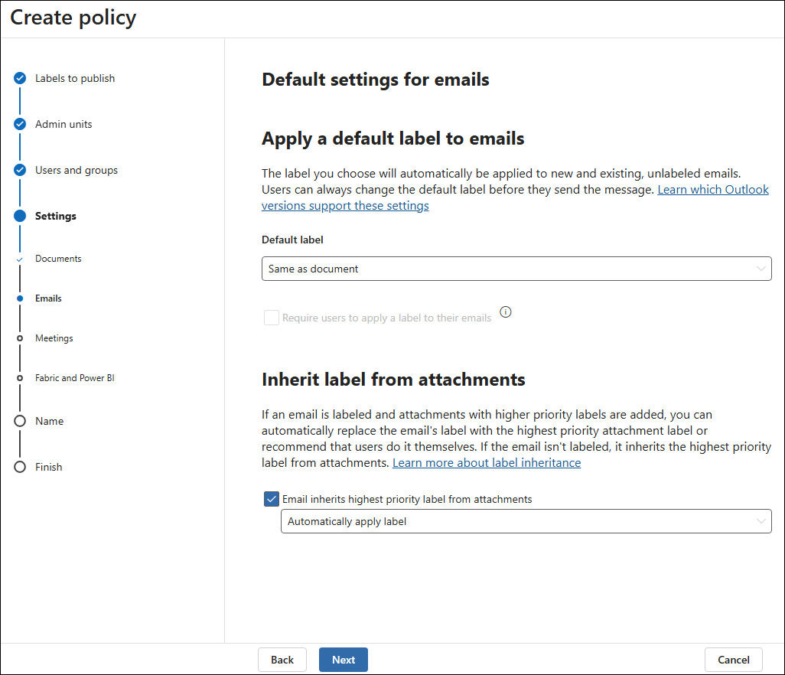This screenshot has width=785, height=675.
Task: Jump to the Name step
Action: point(50,421)
